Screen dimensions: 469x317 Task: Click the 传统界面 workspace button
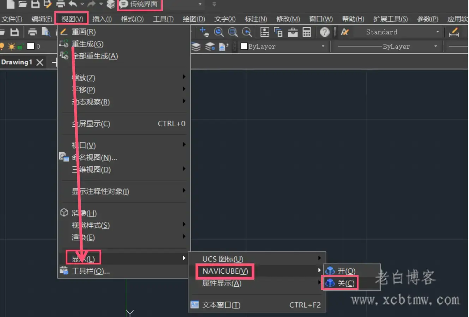139,4
